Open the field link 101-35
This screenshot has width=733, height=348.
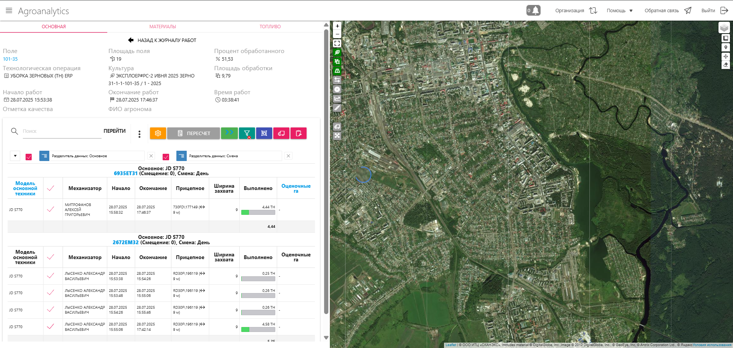click(10, 59)
